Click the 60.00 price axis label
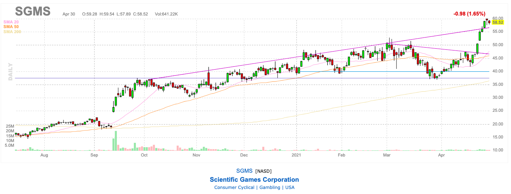 click(x=498, y=18)
